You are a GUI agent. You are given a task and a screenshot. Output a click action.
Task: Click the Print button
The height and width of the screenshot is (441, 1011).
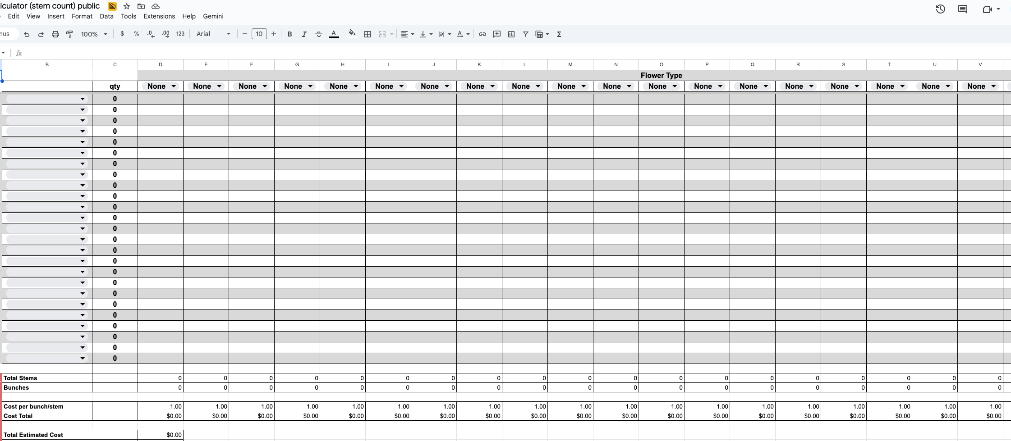point(55,34)
